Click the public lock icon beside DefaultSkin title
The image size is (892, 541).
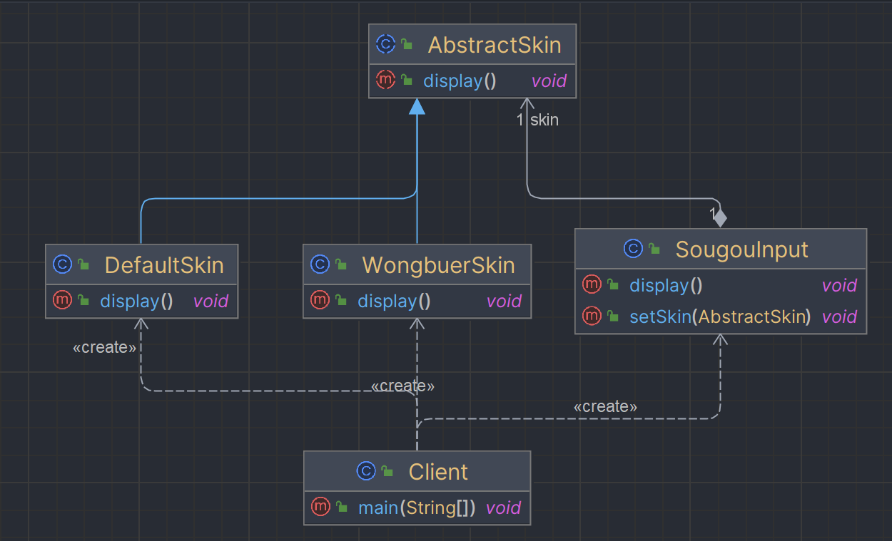[x=83, y=265]
